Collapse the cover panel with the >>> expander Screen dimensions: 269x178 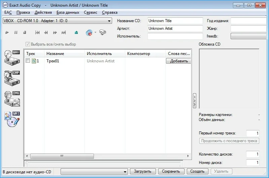click(x=195, y=101)
